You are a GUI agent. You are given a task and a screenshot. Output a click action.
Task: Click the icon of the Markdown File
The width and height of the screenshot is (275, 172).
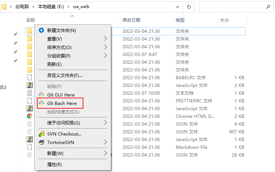click(x=30, y=147)
